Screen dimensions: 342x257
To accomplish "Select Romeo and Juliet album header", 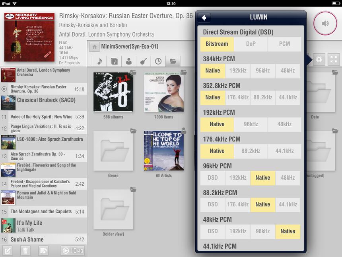I will coord(43,198).
